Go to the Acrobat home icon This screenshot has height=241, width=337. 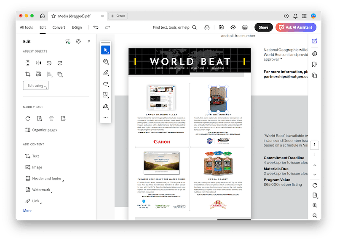click(x=43, y=16)
